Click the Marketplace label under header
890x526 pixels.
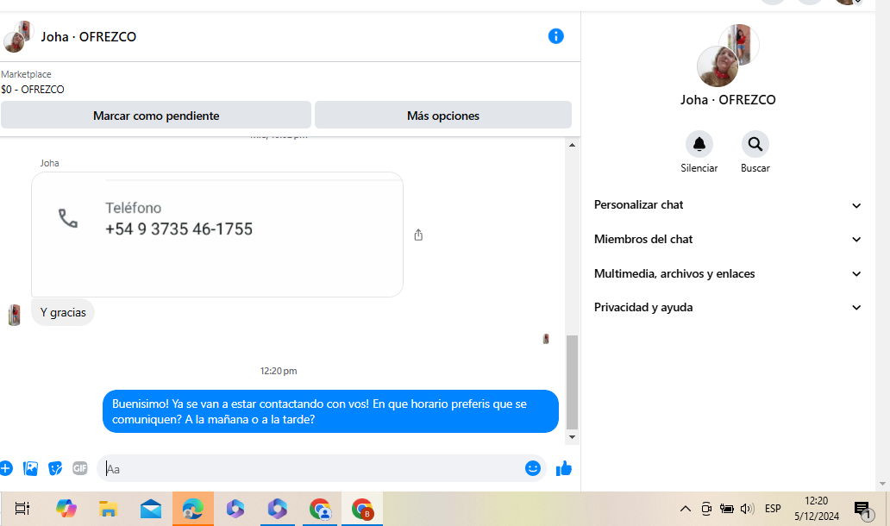point(26,74)
